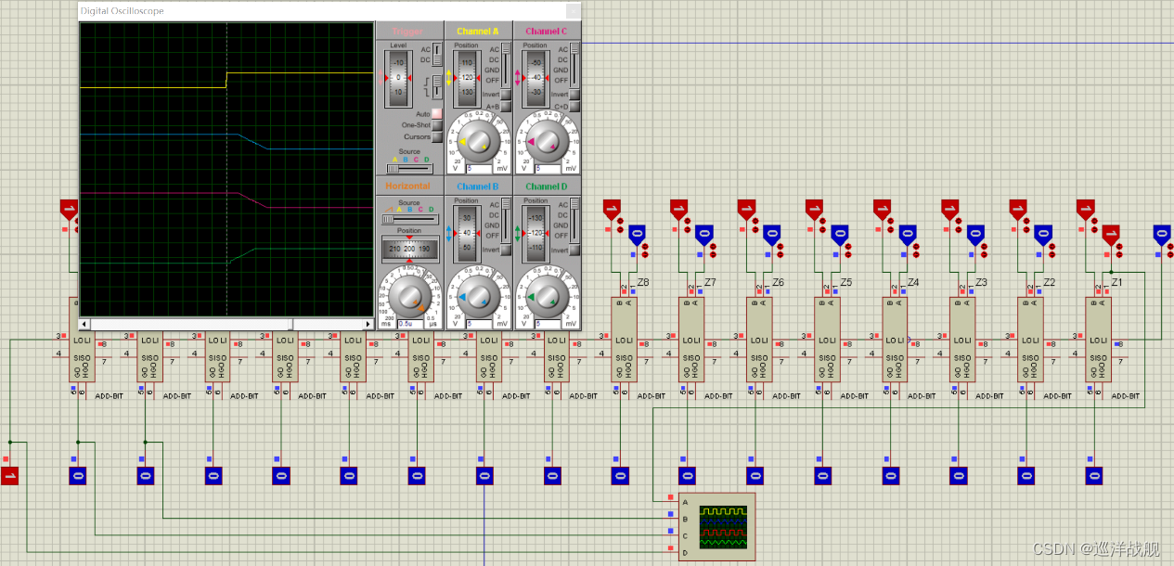
Task: Click the One-Shot trigger button
Action: 437,125
